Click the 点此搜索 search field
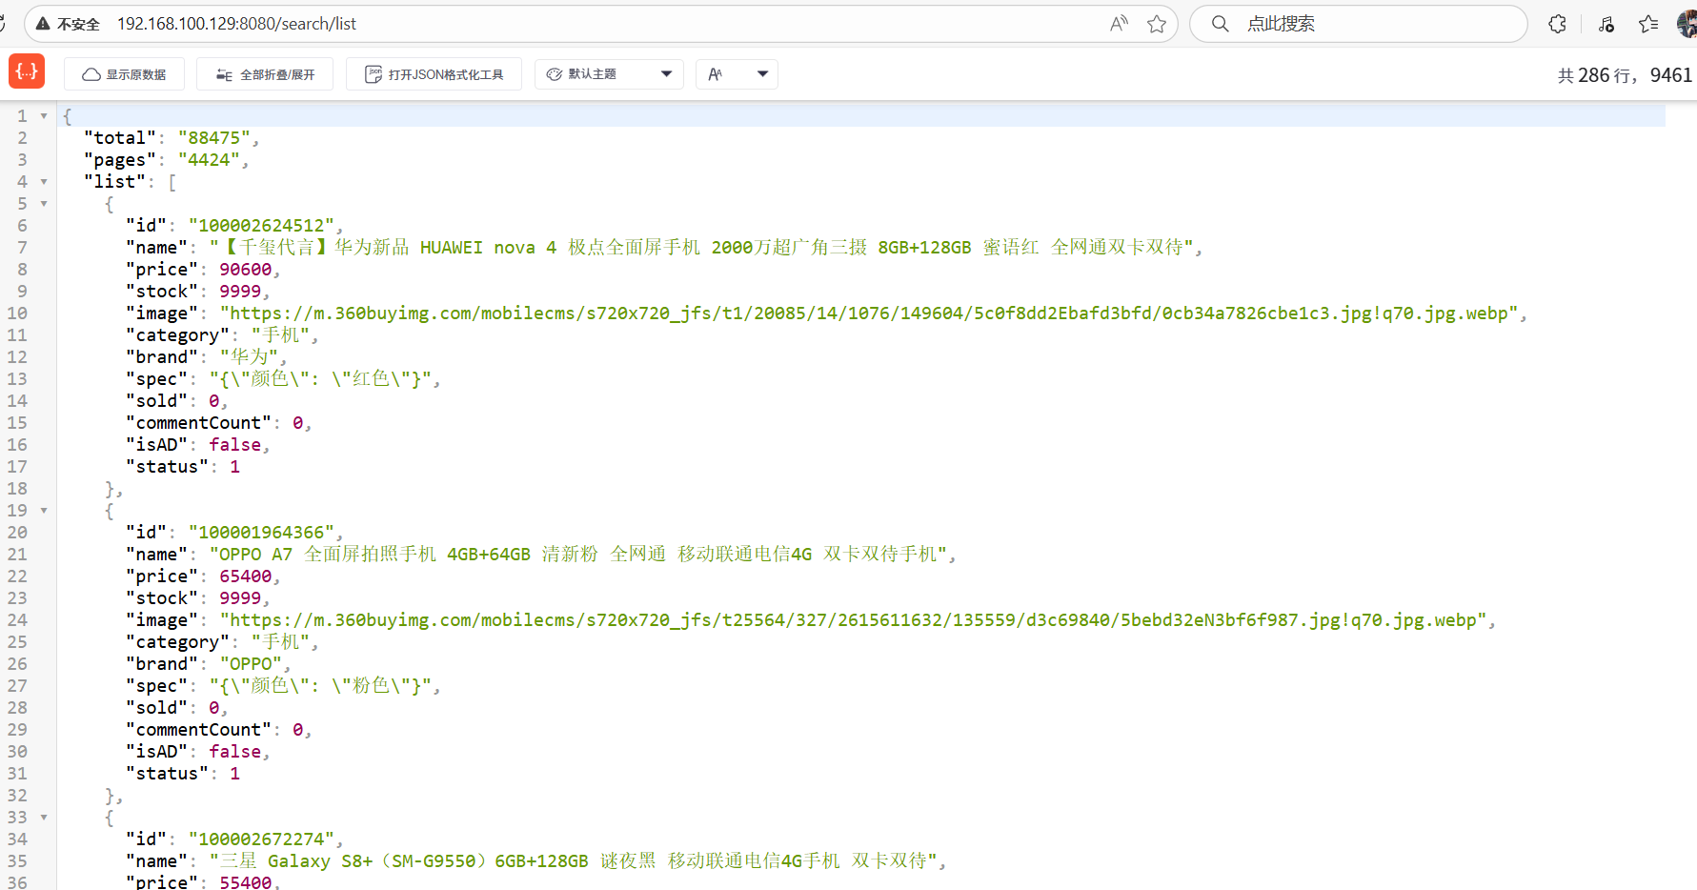Image resolution: width=1697 pixels, height=890 pixels. coord(1359,24)
